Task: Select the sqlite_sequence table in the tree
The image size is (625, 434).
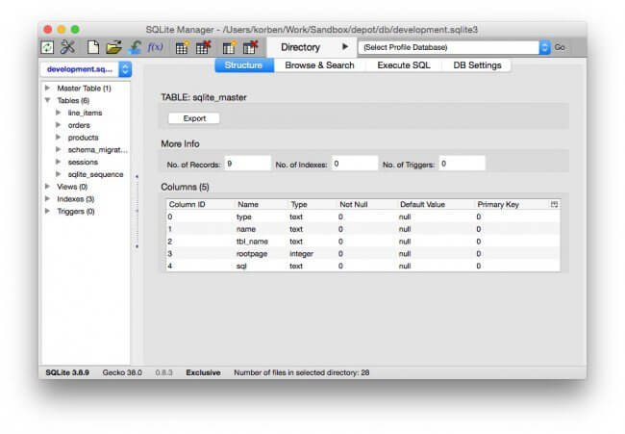Action: (95, 175)
